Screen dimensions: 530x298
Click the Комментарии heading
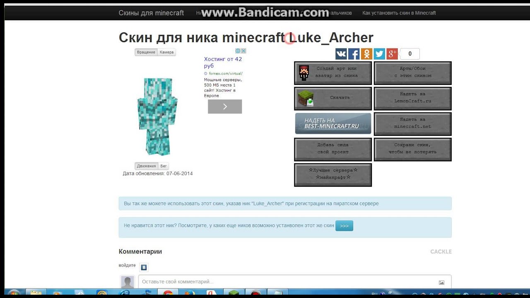(140, 252)
